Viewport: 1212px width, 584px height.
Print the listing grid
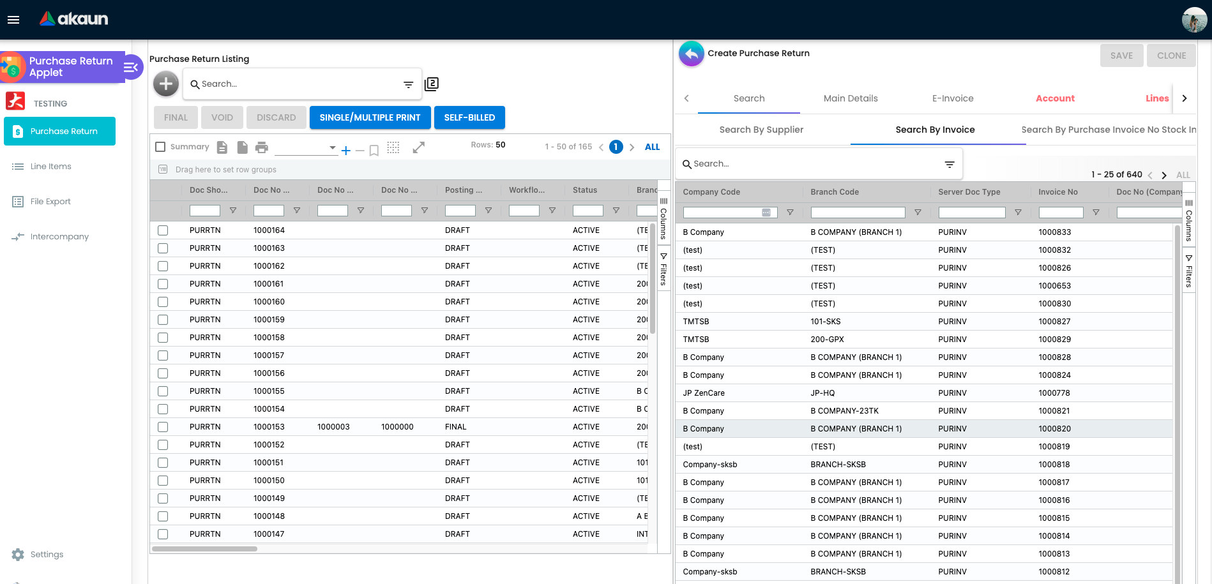pyautogui.click(x=262, y=147)
